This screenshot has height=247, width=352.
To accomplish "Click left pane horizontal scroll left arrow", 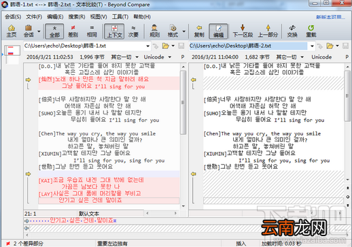I will click(x=147, y=213).
